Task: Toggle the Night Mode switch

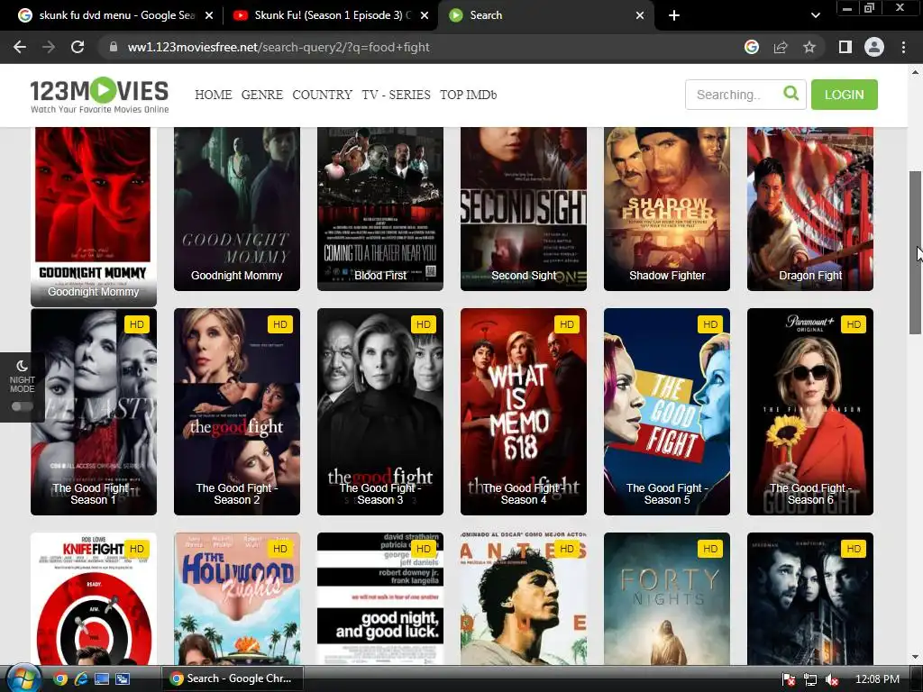Action: click(x=22, y=406)
